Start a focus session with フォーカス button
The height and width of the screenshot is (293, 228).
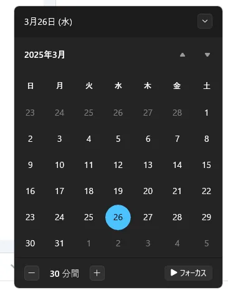(188, 273)
